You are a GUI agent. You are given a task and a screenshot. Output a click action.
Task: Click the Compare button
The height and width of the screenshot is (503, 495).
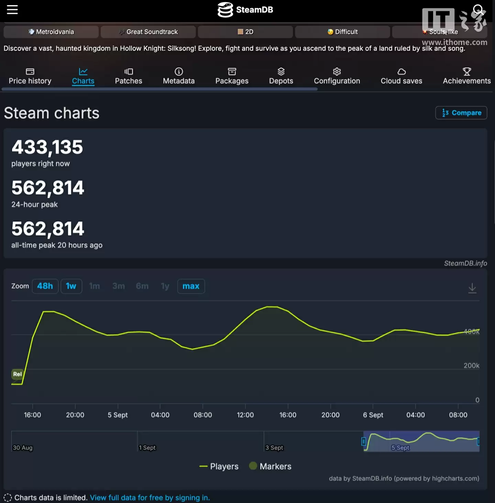pyautogui.click(x=461, y=113)
